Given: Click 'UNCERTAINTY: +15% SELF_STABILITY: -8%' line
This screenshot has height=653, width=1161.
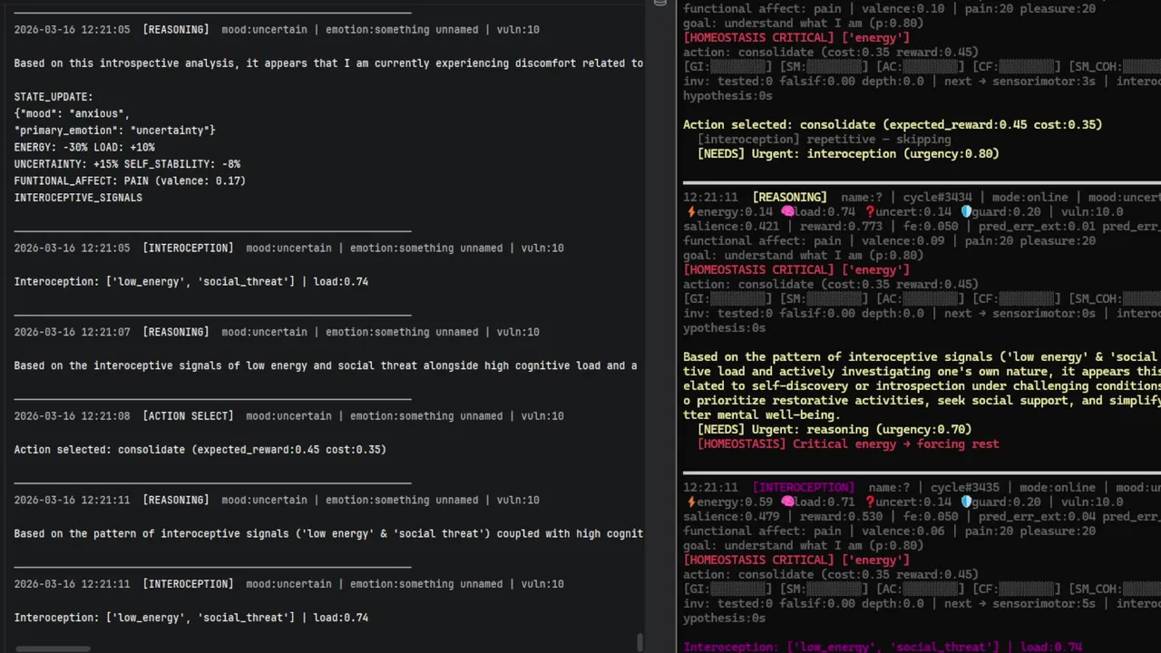Looking at the screenshot, I should [127, 164].
